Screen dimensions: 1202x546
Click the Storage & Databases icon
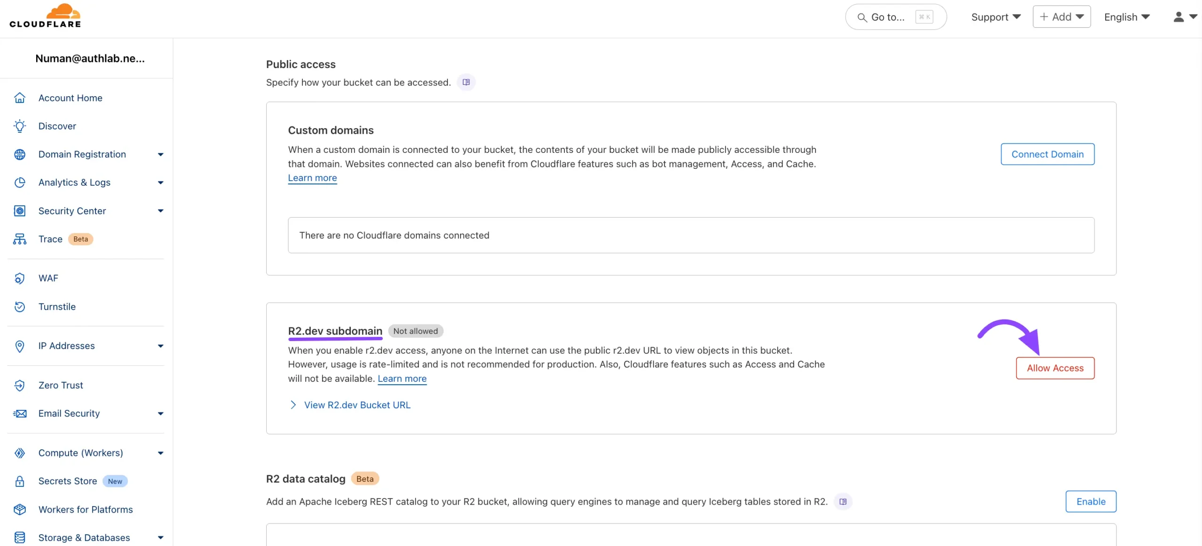(20, 537)
